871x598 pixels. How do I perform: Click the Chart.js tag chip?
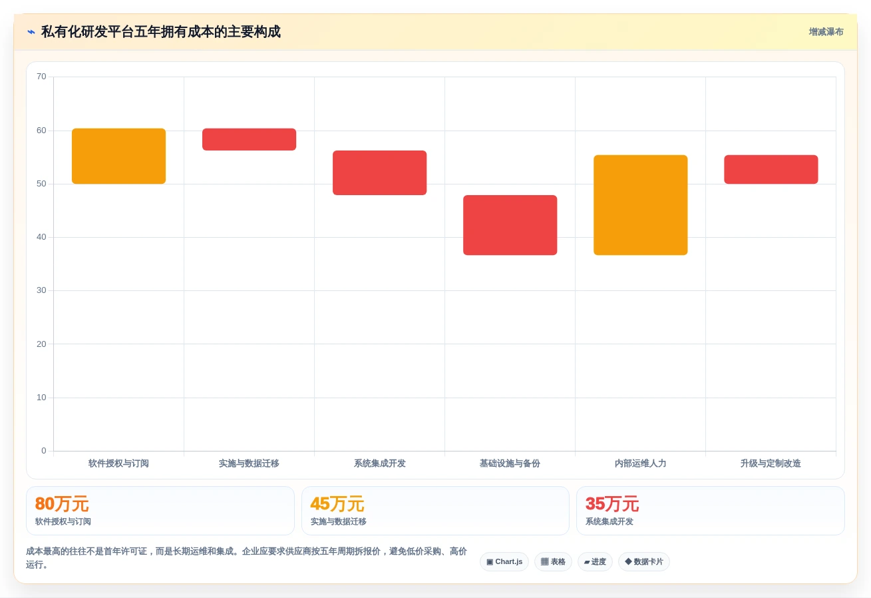click(x=504, y=561)
